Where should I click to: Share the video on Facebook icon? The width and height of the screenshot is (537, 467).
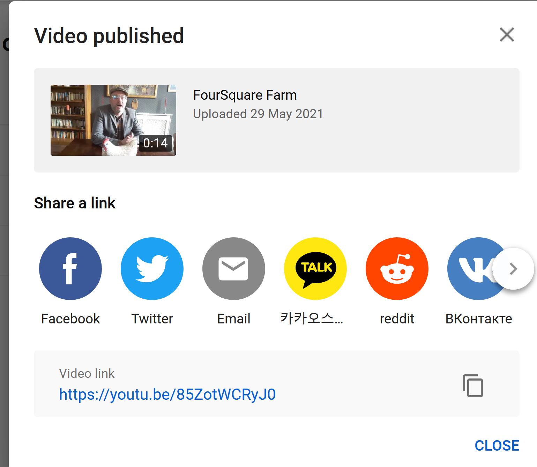point(70,269)
